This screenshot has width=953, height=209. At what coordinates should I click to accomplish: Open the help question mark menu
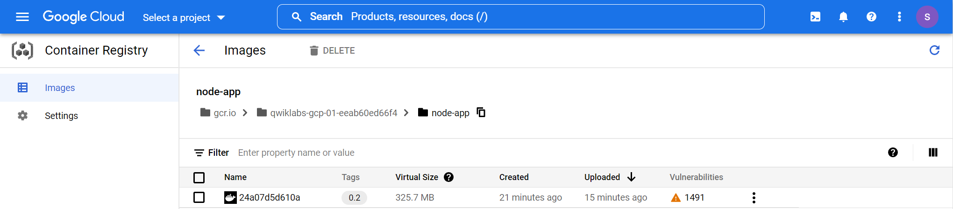point(871,17)
